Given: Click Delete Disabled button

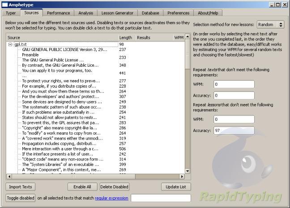Looking at the screenshot, I should (115, 187).
